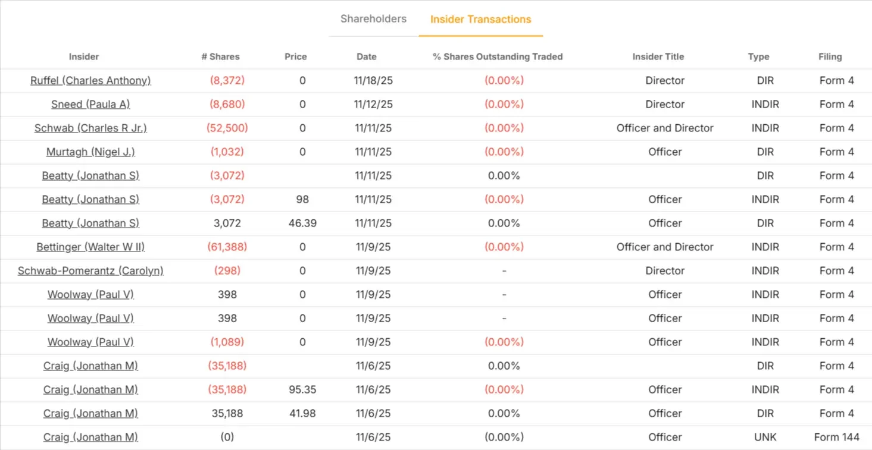
Task: Open the Bettinger (Walter W II) link
Action: point(90,247)
